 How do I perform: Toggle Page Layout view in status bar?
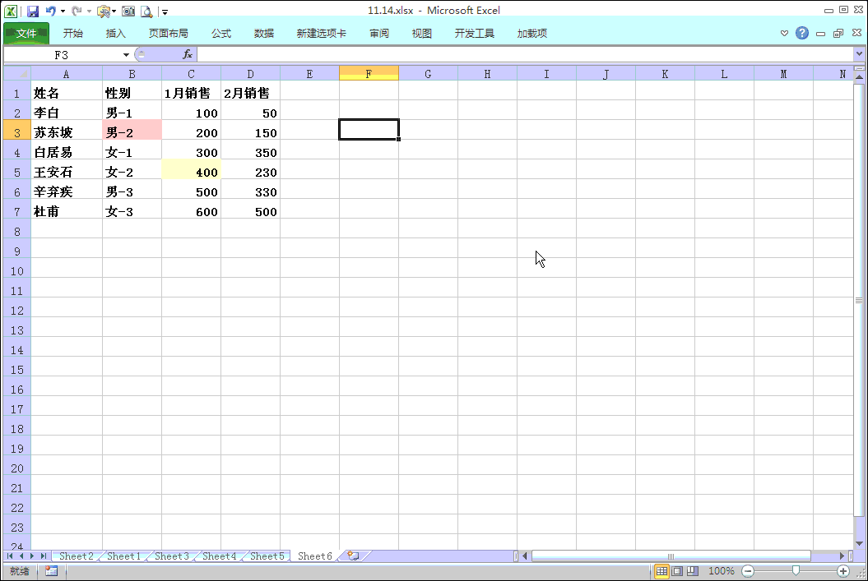pyautogui.click(x=677, y=571)
